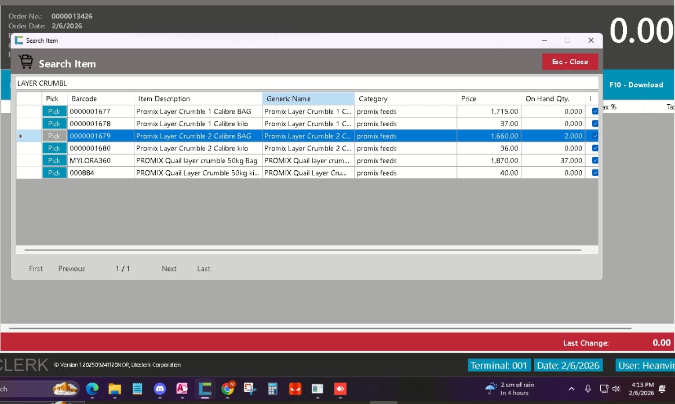Open File Explorer from the taskbar
This screenshot has height=404, width=675.
[115, 389]
